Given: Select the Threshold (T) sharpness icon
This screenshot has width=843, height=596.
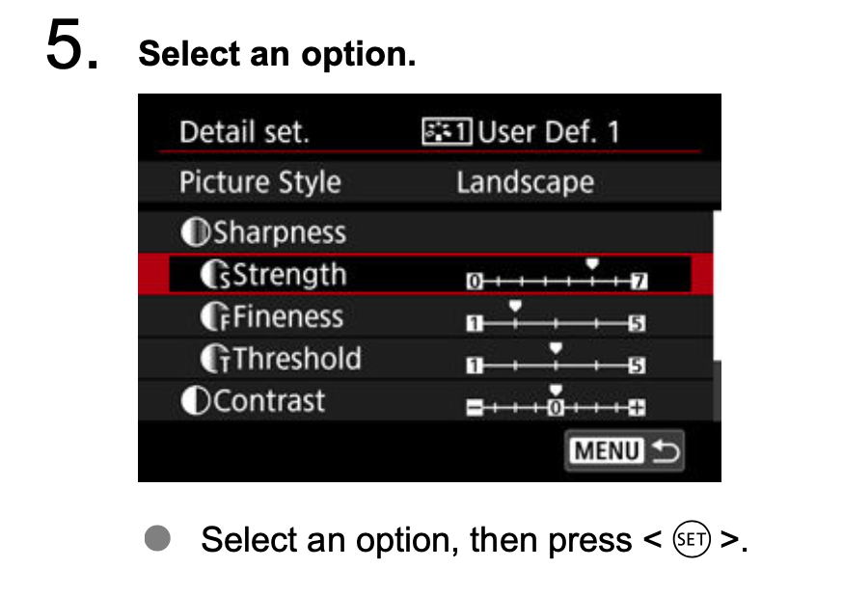Looking at the screenshot, I should pyautogui.click(x=214, y=359).
